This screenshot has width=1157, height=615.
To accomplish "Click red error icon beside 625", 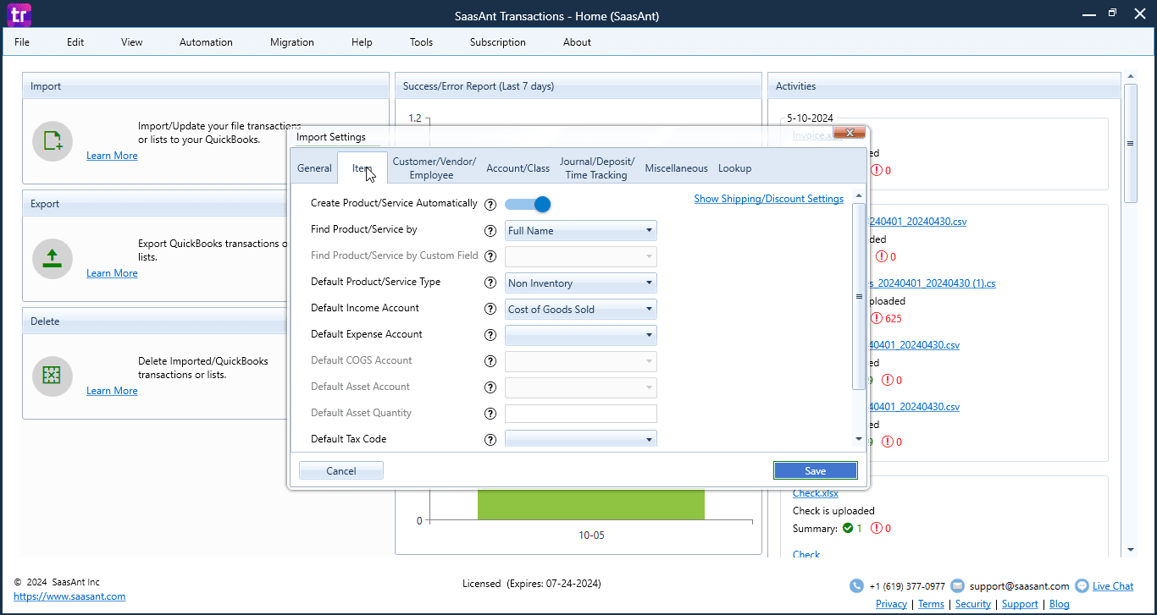I will pyautogui.click(x=877, y=319).
